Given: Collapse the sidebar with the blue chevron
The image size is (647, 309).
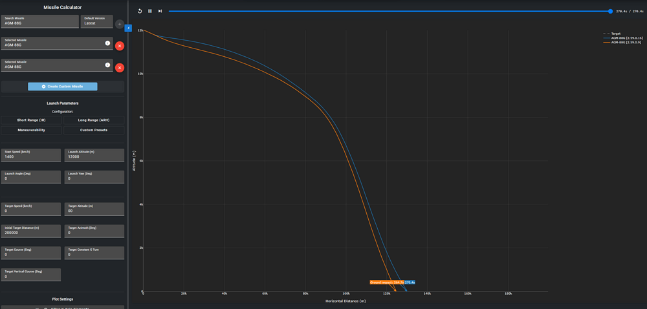Looking at the screenshot, I should click(128, 28).
